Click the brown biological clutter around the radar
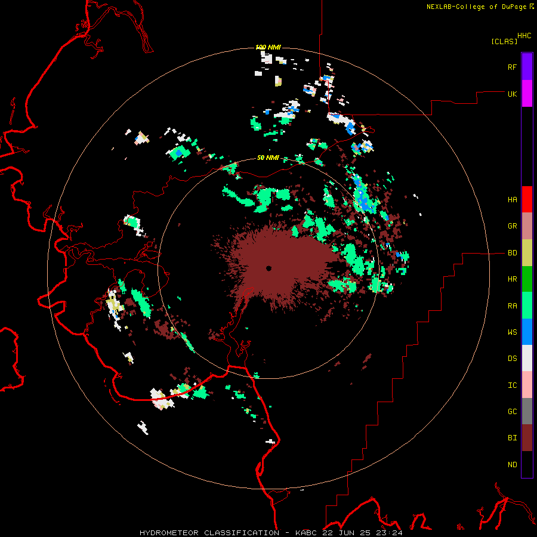 point(274,267)
